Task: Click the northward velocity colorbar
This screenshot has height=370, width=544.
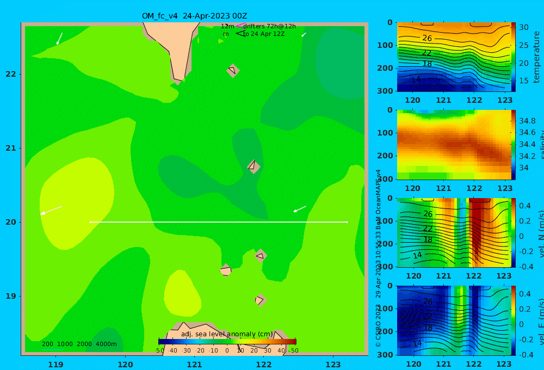Action: [x=514, y=232]
